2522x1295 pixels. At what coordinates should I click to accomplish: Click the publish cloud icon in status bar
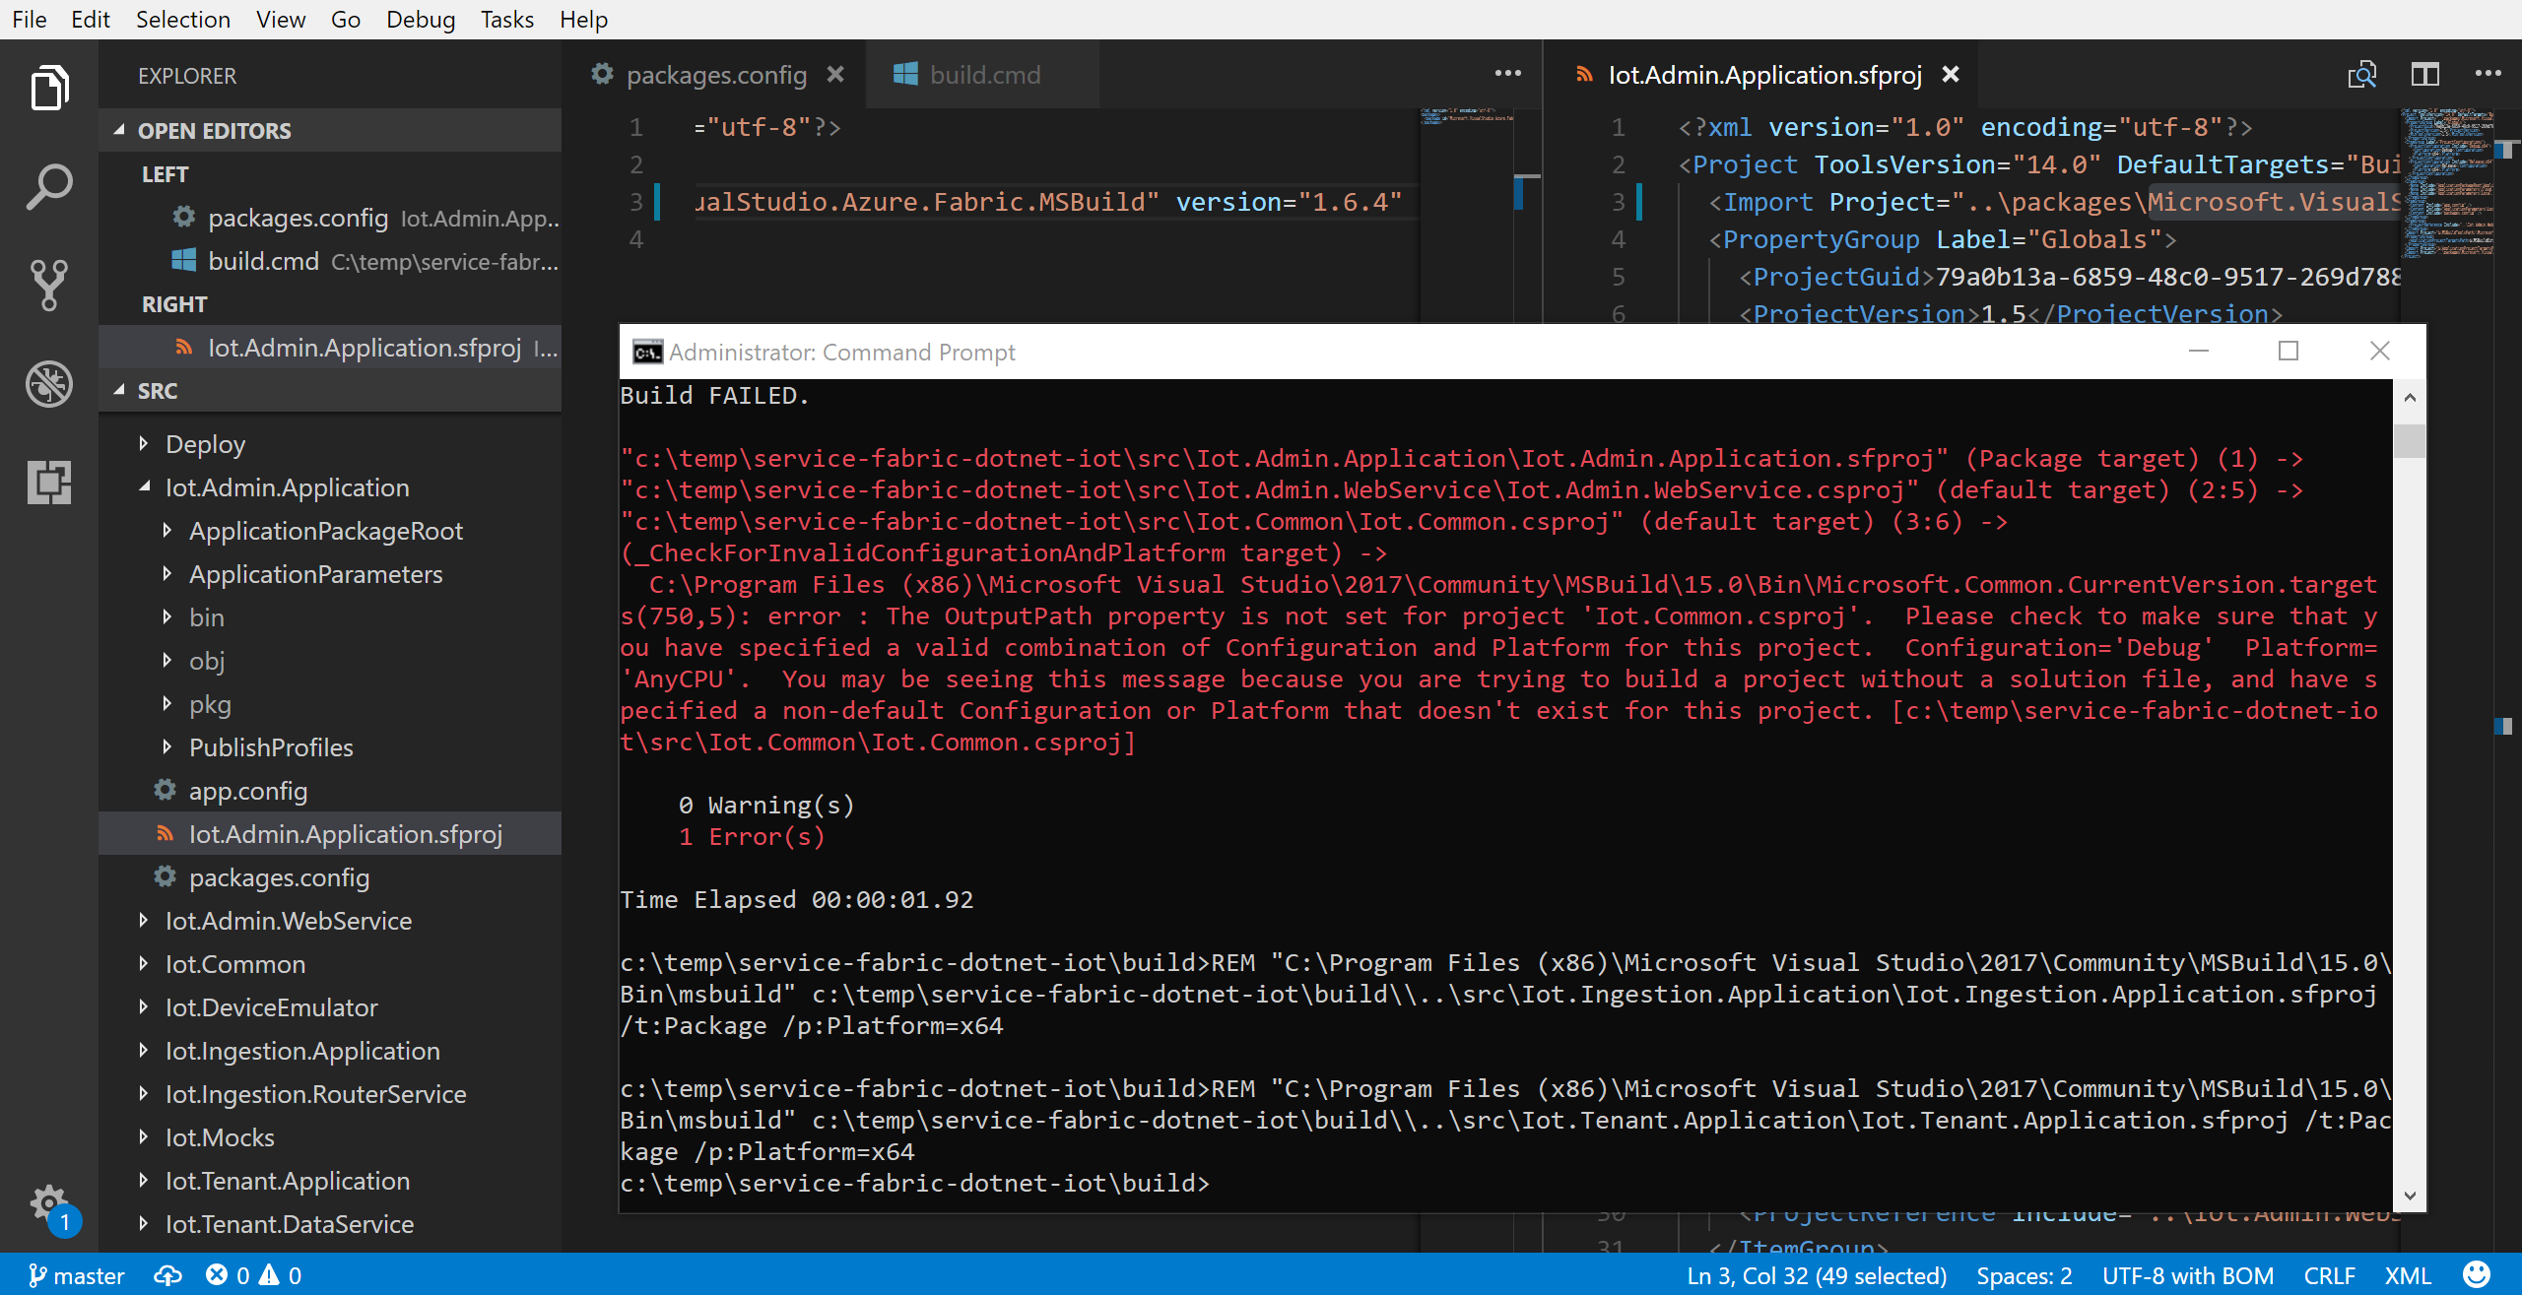point(168,1274)
